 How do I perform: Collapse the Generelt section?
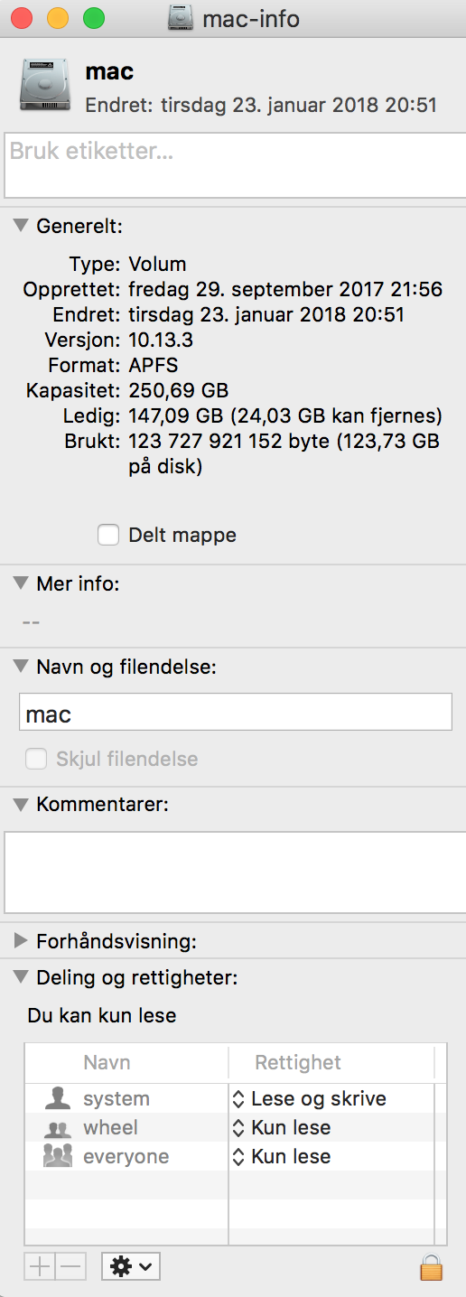21,225
